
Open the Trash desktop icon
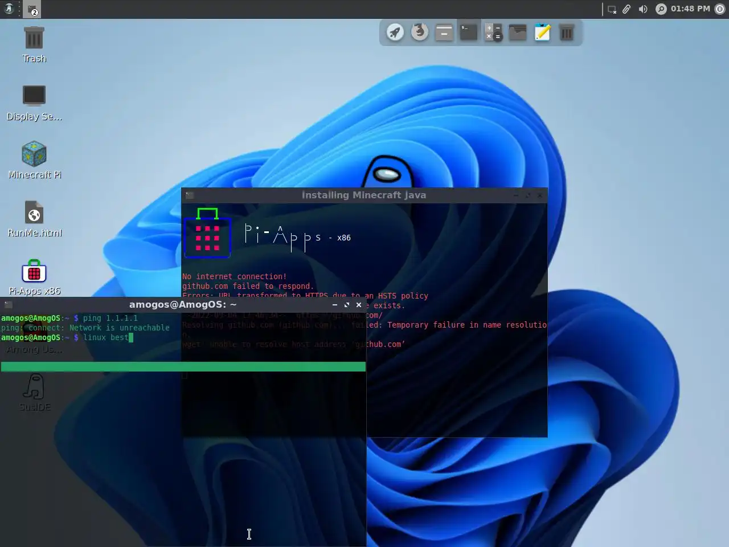point(34,44)
